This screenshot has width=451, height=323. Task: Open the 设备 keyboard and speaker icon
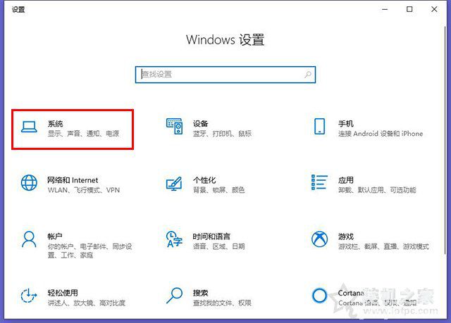click(174, 127)
